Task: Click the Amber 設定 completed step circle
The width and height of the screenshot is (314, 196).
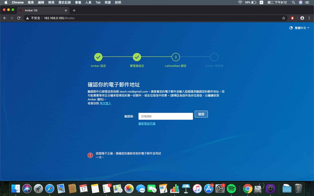Action: (98, 57)
